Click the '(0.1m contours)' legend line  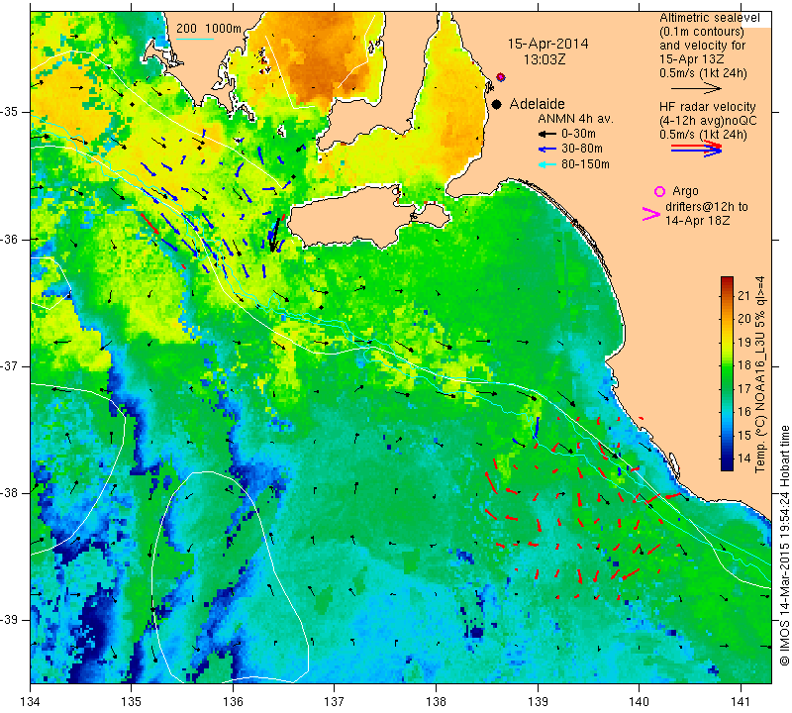click(x=702, y=32)
